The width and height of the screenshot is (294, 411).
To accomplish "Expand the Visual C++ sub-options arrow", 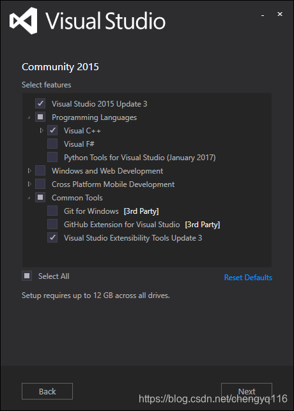I will point(42,130).
